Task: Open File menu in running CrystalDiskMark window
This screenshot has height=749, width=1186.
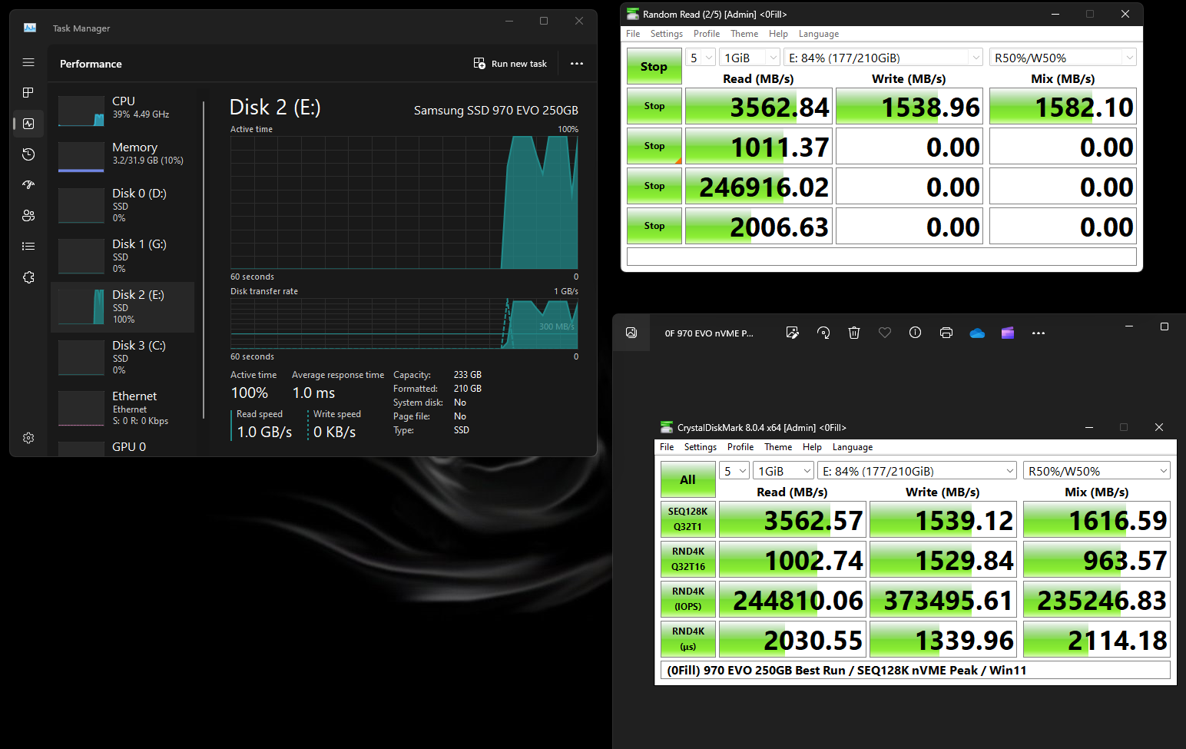Action: click(x=633, y=34)
